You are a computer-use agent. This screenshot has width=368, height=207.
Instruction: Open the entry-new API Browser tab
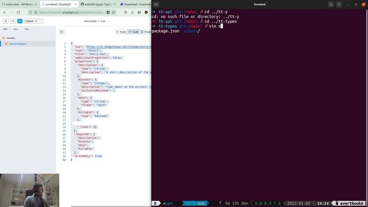19,4
